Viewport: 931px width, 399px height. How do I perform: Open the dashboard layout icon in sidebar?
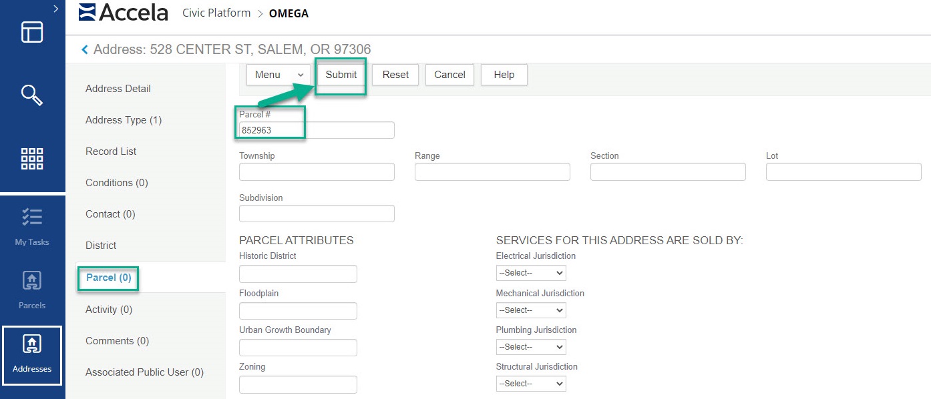click(x=32, y=33)
